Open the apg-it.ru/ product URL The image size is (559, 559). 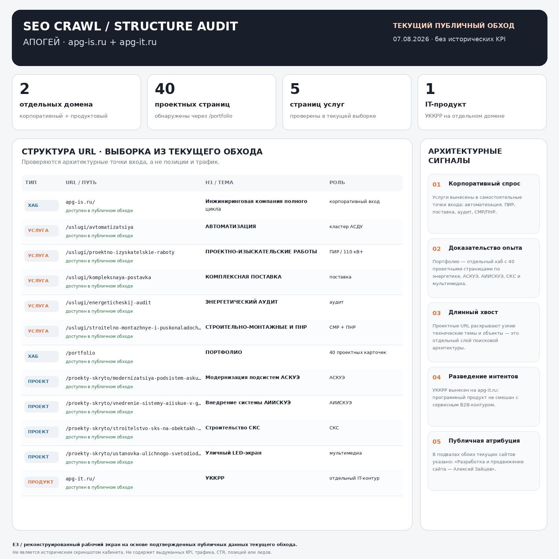tap(80, 479)
